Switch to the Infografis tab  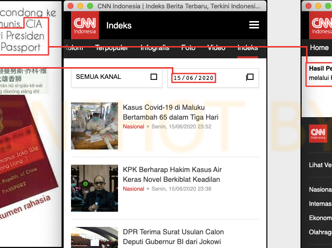(x=155, y=48)
